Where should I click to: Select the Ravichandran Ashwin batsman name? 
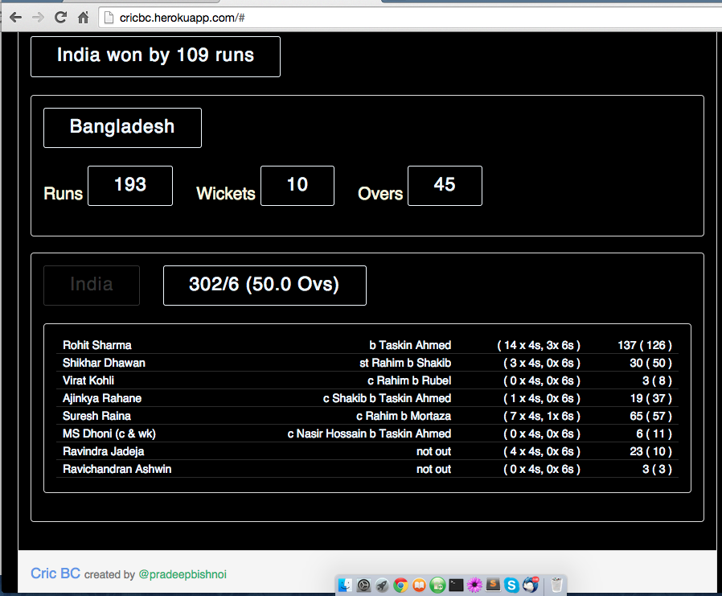pos(117,469)
